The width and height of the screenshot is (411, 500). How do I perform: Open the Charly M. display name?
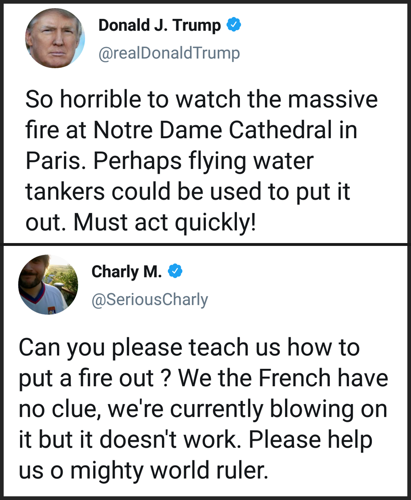click(126, 271)
